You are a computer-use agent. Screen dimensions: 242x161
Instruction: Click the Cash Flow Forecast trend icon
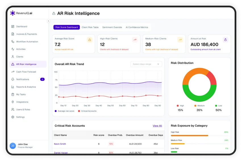click(13, 72)
